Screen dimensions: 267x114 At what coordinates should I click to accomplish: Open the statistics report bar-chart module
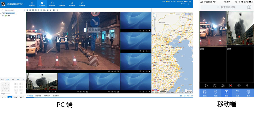click(x=72, y=4)
